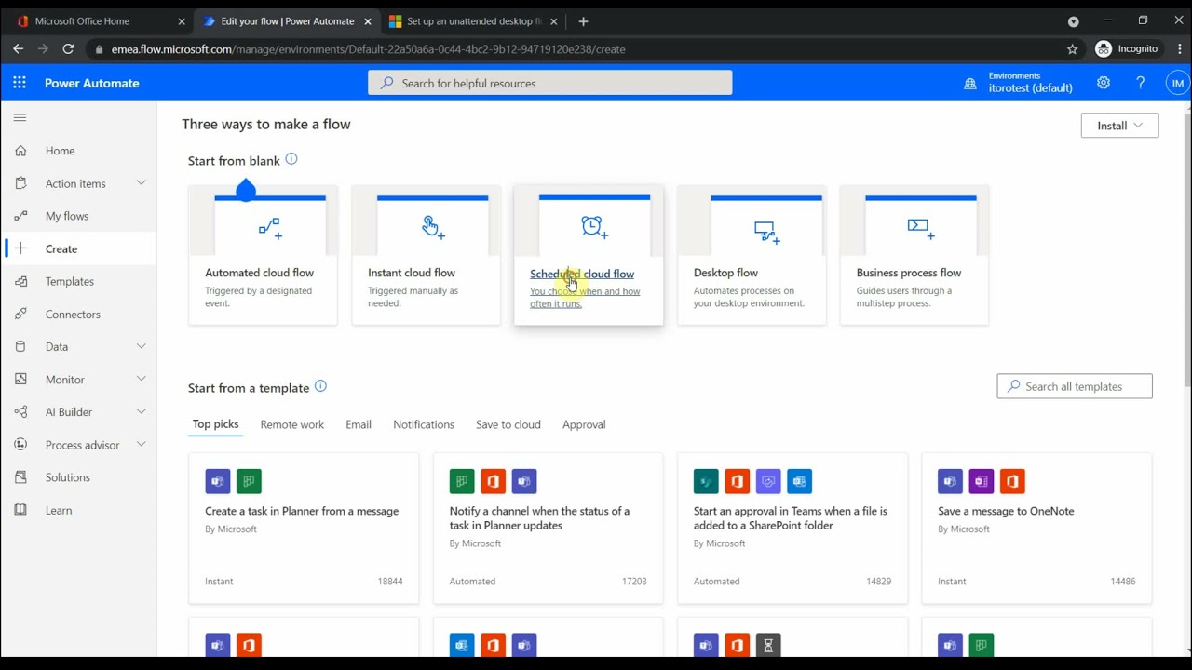Open Settings gear icon in header
Image resolution: width=1192 pixels, height=670 pixels.
[x=1104, y=83]
